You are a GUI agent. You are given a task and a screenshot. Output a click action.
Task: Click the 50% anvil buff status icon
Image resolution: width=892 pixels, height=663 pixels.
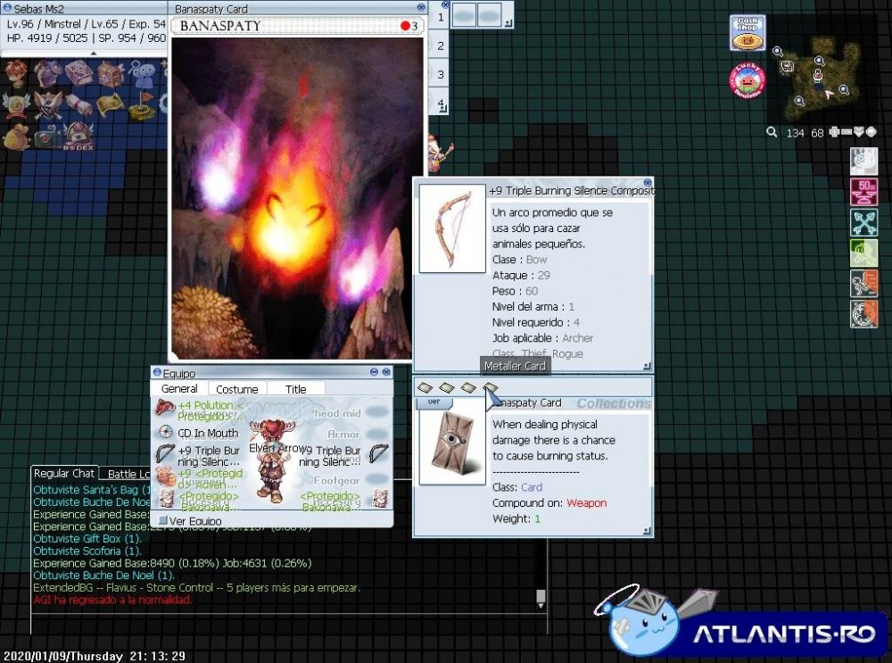tap(863, 191)
